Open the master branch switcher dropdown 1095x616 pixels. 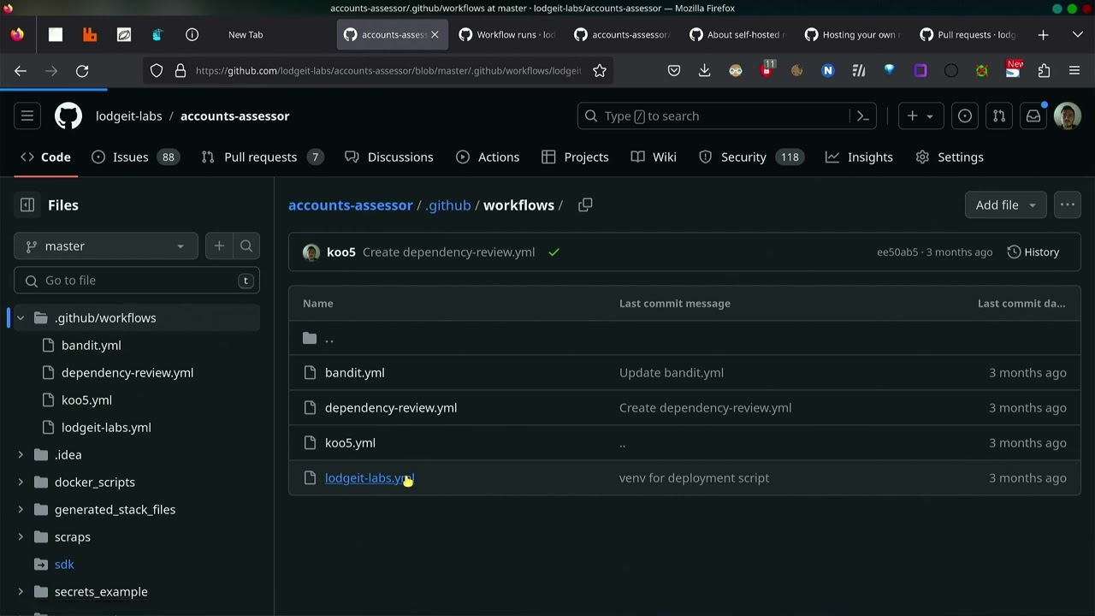click(x=106, y=246)
